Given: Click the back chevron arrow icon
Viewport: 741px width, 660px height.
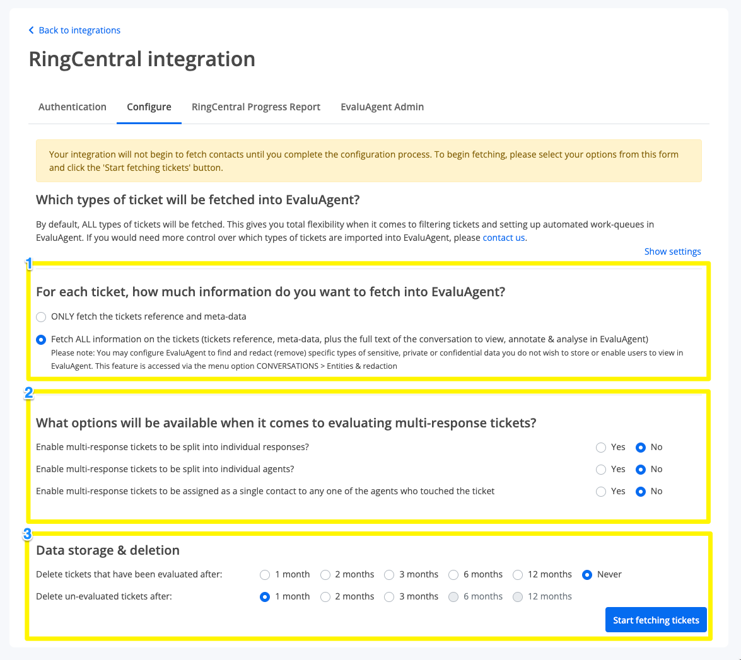Looking at the screenshot, I should [31, 30].
